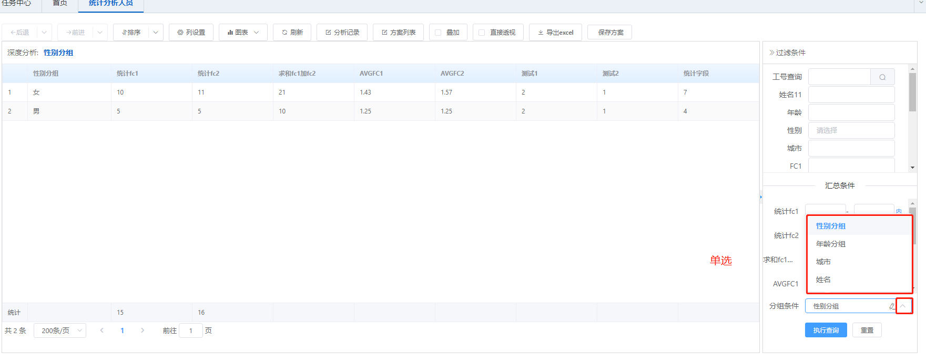This screenshot has width=926, height=362.
Task: Select 年龄分组 from the dropdown list
Action: tap(831, 244)
